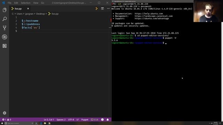Viewport: 223px width, 125px height.
Task: Open the feedback smiley in status bar
Action: click(x=102, y=119)
